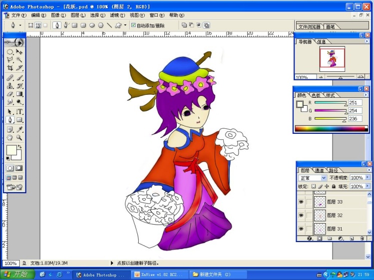Viewport: 374px width, 280px height.
Task: Open opacity 不透明度 slider arrow
Action: point(368,178)
